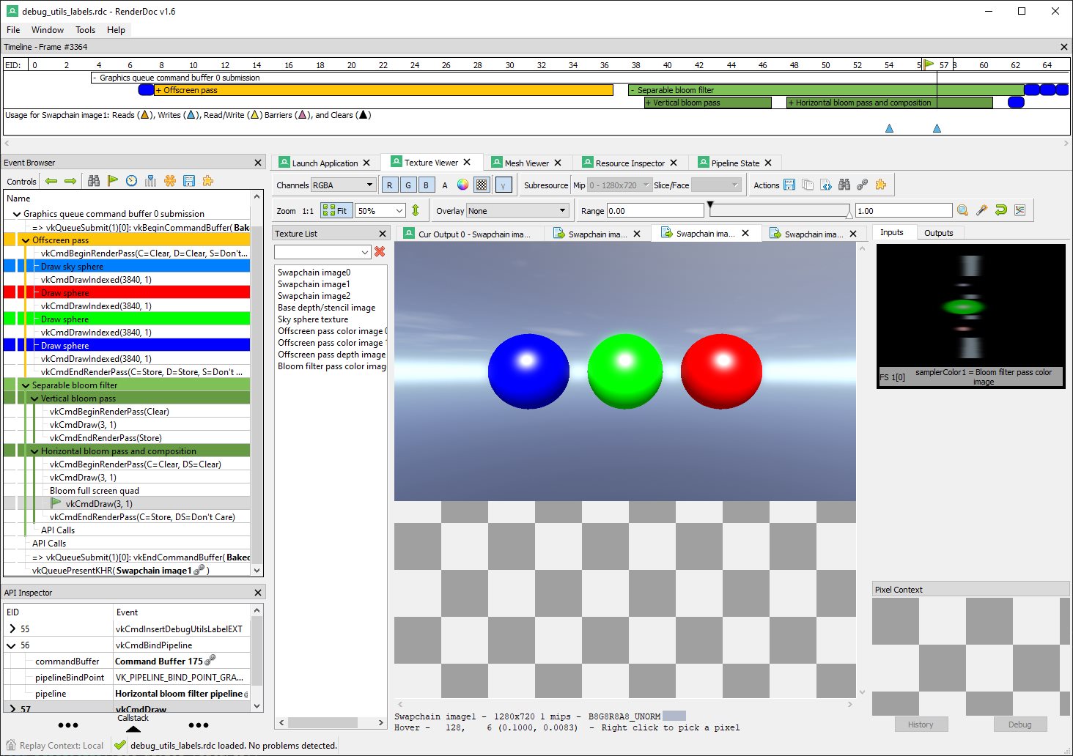The image size is (1073, 756).
Task: Toggle the checkerboard background button
Action: tap(482, 185)
